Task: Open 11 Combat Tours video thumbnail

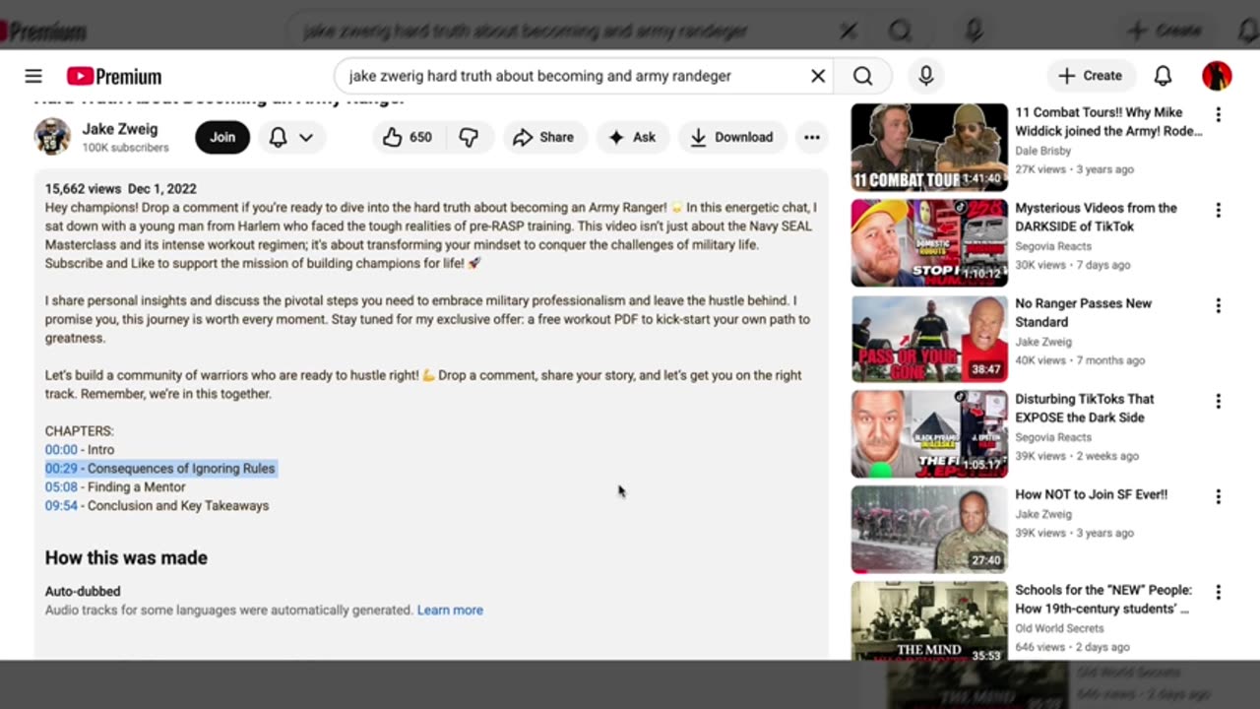Action: click(929, 148)
